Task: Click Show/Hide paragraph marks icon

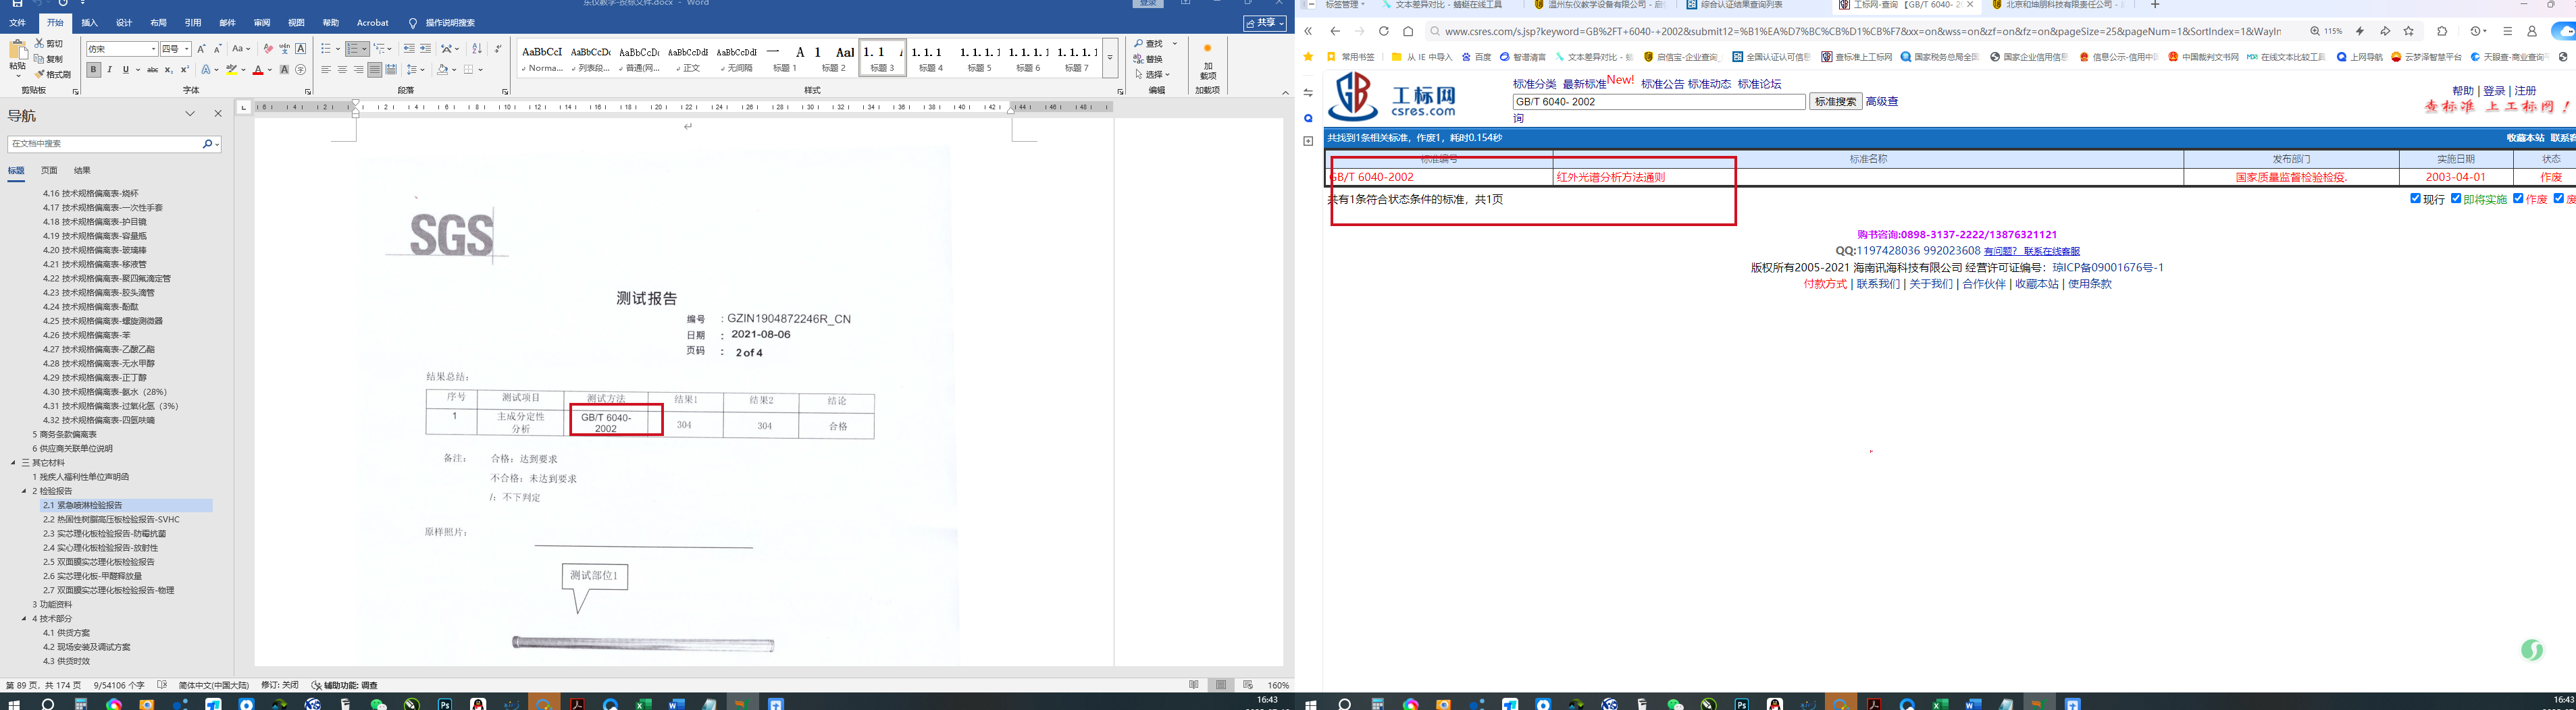Action: point(498,49)
